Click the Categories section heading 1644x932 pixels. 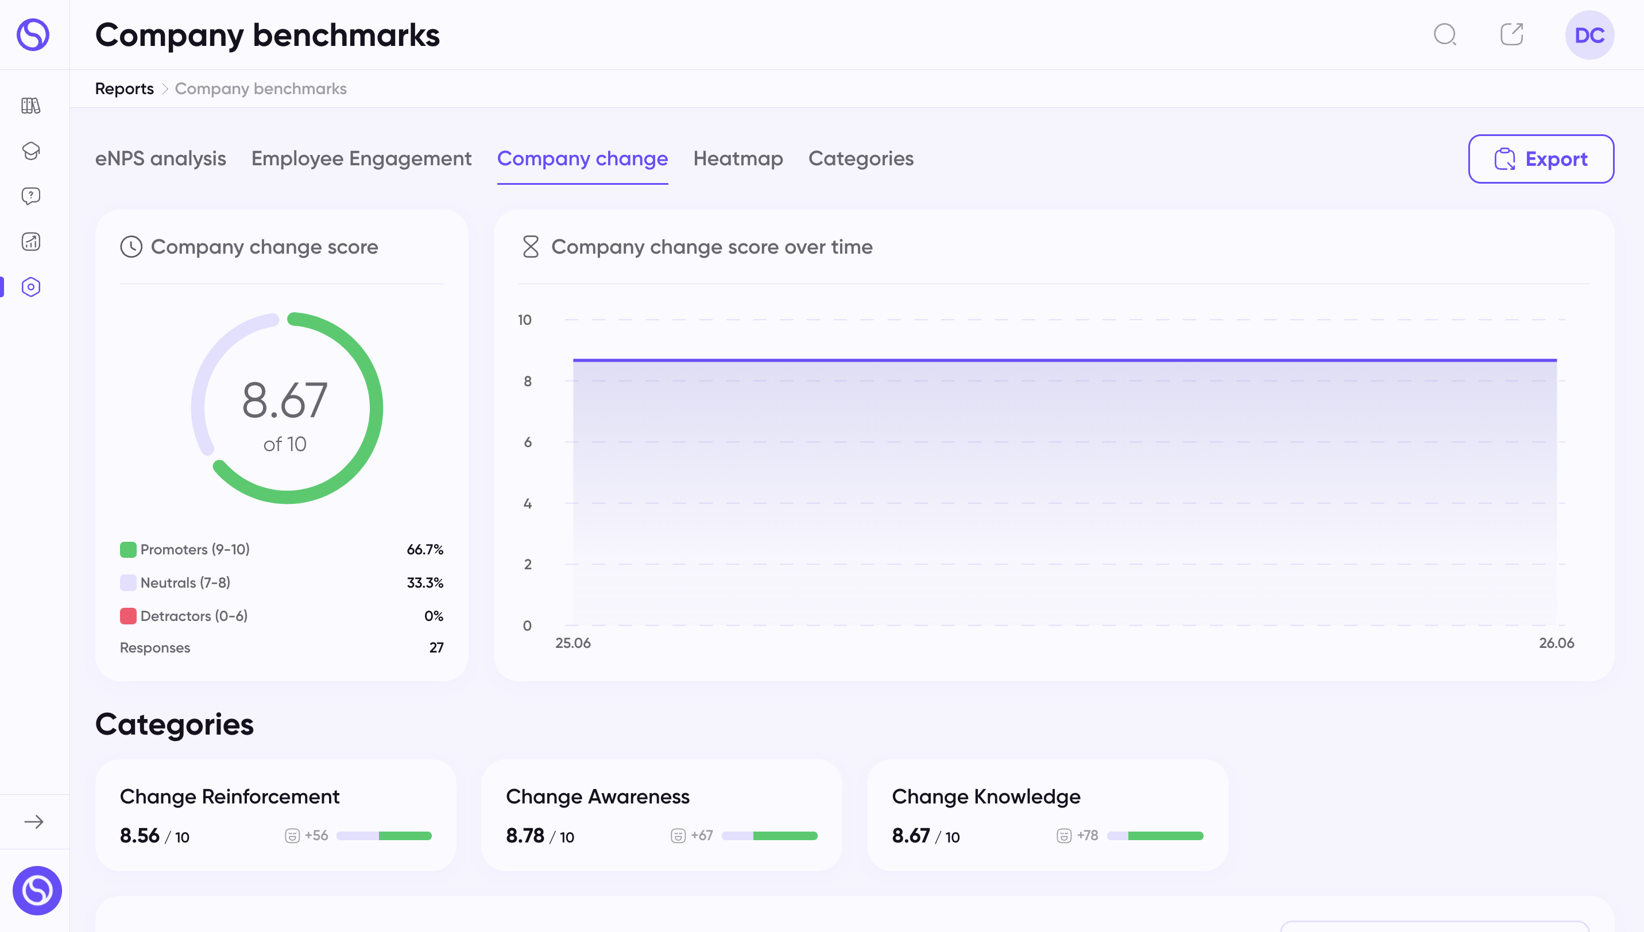pyautogui.click(x=174, y=725)
